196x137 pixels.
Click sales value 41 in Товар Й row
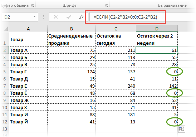click(x=72, y=122)
